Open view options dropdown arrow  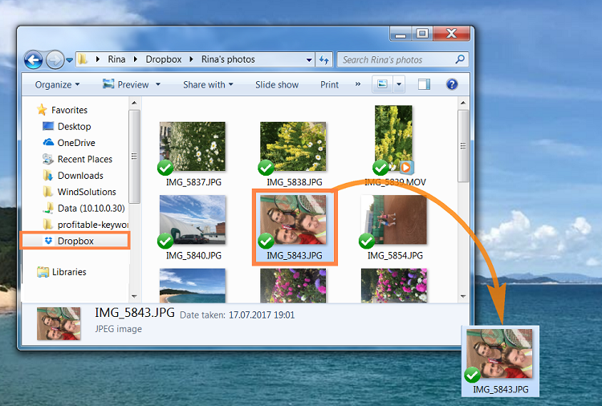click(x=399, y=84)
